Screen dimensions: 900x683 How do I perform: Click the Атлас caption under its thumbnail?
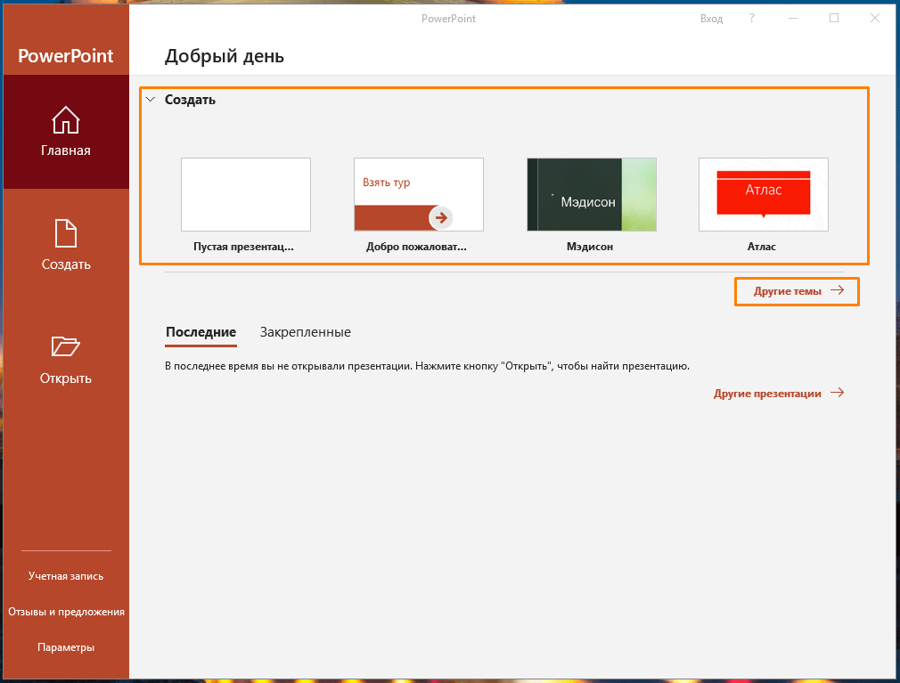(x=762, y=247)
